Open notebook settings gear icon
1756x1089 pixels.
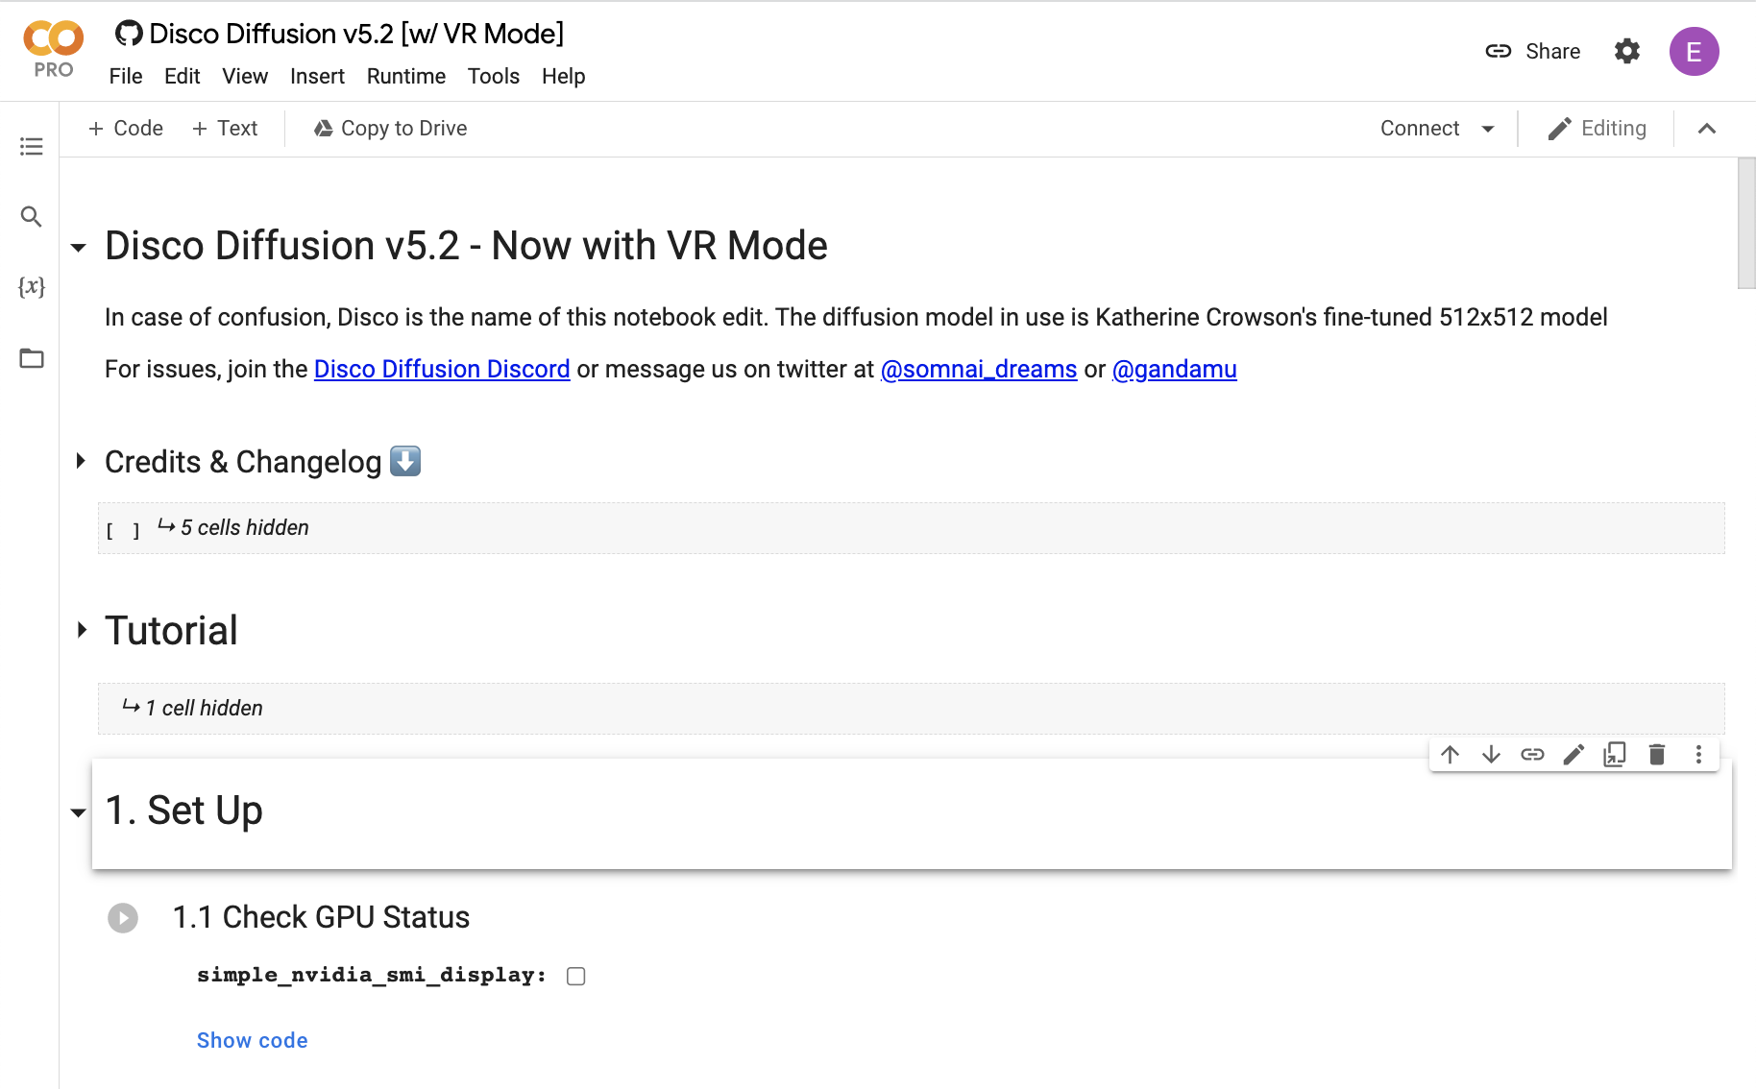tap(1627, 51)
